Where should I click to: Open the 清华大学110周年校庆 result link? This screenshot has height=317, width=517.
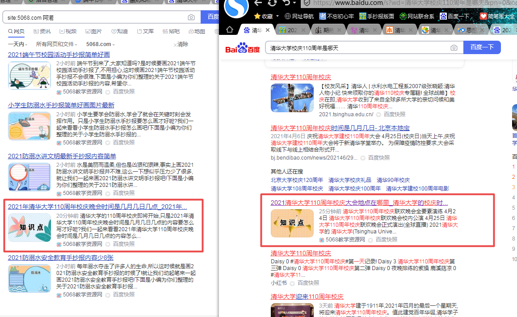pyautogui.click(x=300, y=77)
